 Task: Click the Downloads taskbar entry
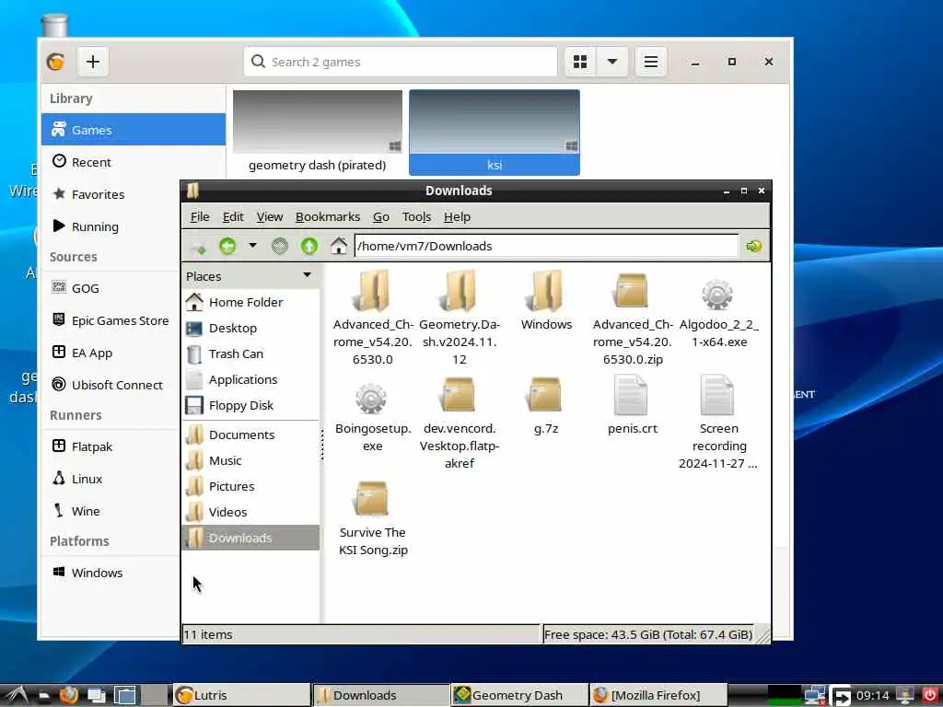coord(380,695)
